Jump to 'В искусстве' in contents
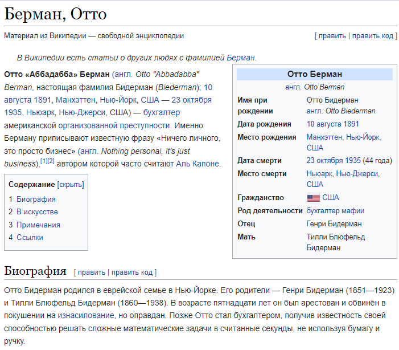The height and width of the screenshot is (350, 399). [x=37, y=212]
